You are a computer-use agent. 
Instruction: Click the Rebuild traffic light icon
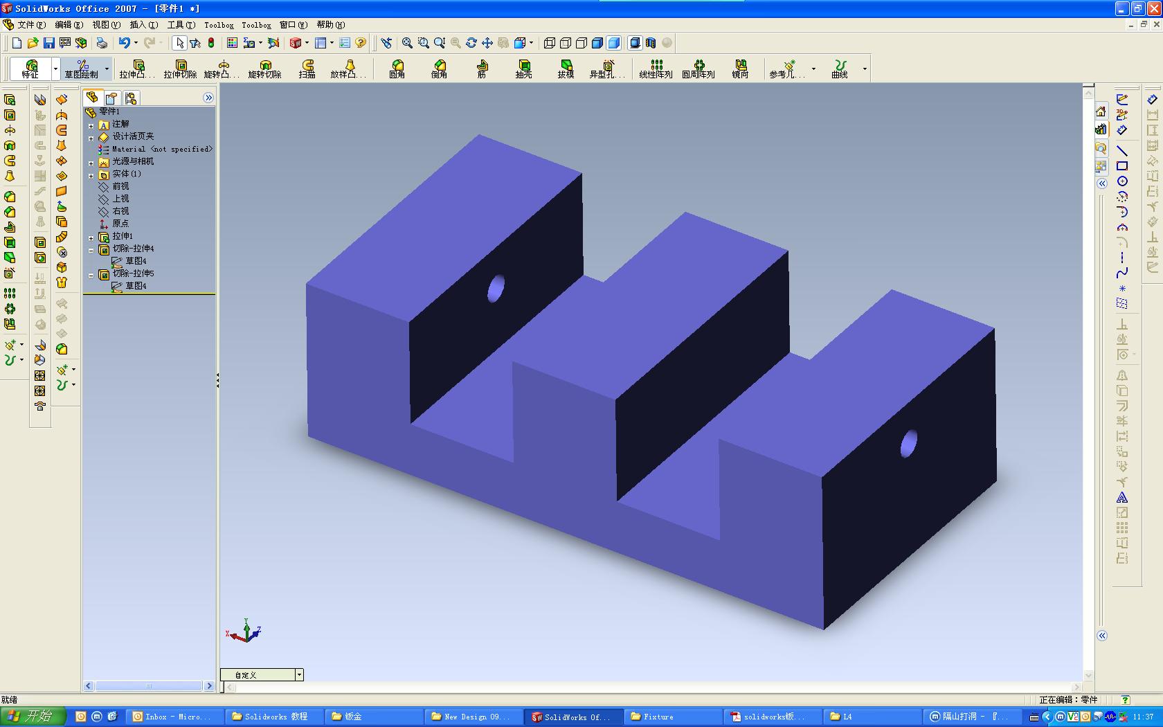(211, 43)
